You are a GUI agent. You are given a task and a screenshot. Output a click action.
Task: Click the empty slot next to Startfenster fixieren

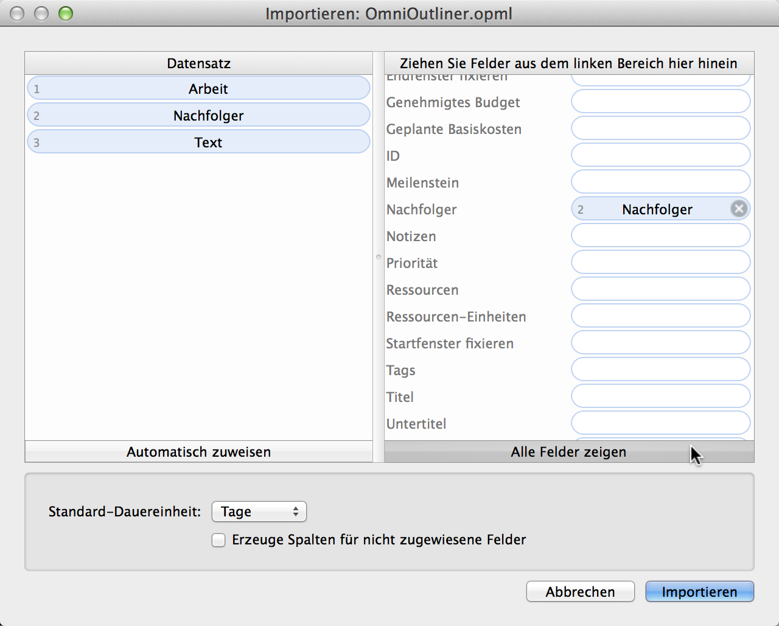pos(661,343)
